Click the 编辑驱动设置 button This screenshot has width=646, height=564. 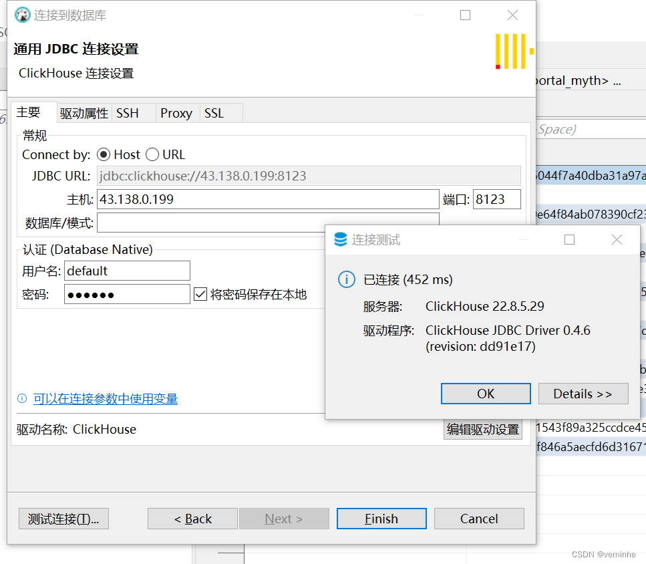click(483, 429)
